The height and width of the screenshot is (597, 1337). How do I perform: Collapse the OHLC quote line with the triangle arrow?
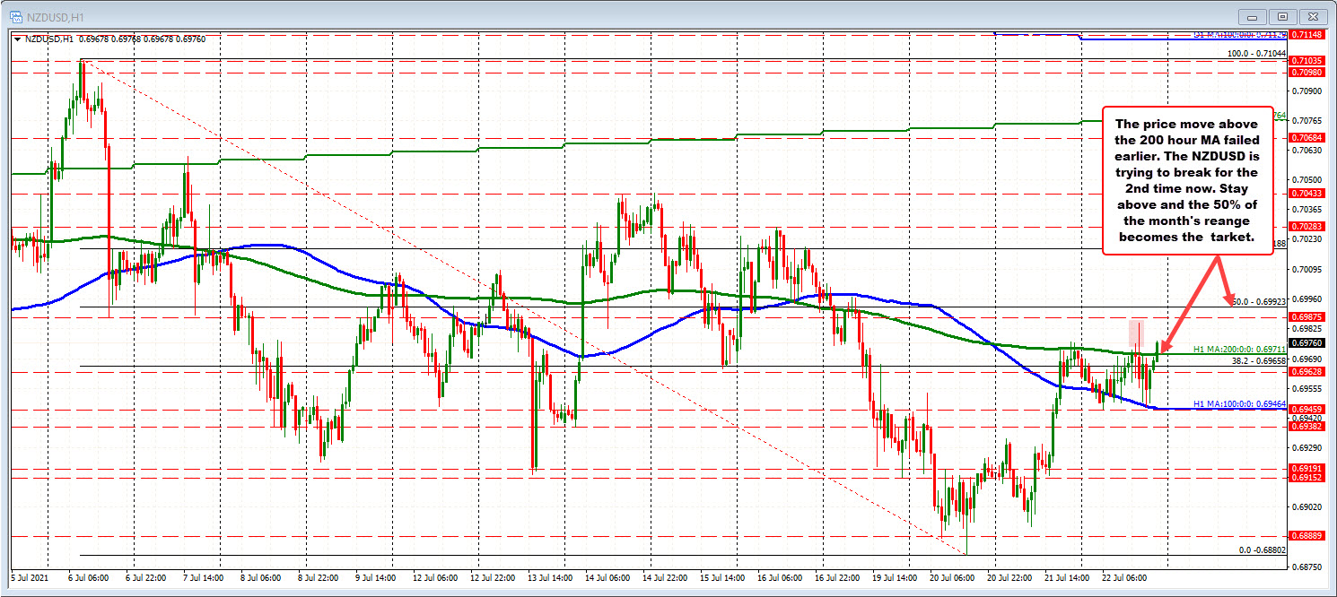[x=15, y=39]
